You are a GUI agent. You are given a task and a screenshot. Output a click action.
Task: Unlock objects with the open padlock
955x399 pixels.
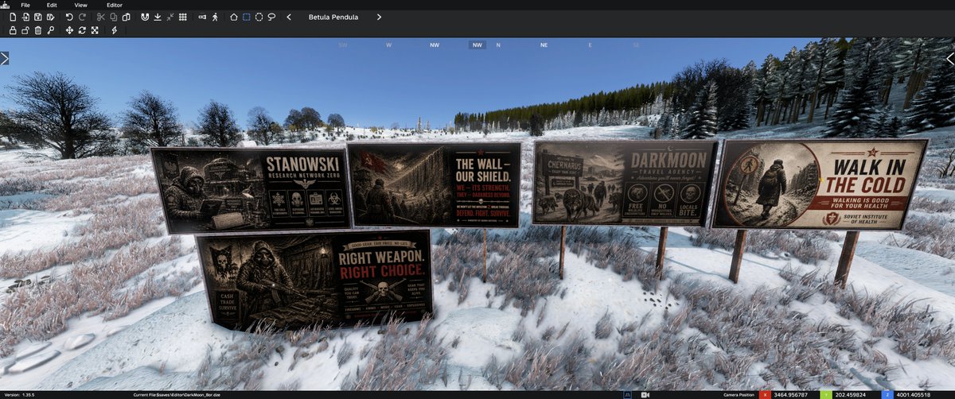(x=25, y=30)
